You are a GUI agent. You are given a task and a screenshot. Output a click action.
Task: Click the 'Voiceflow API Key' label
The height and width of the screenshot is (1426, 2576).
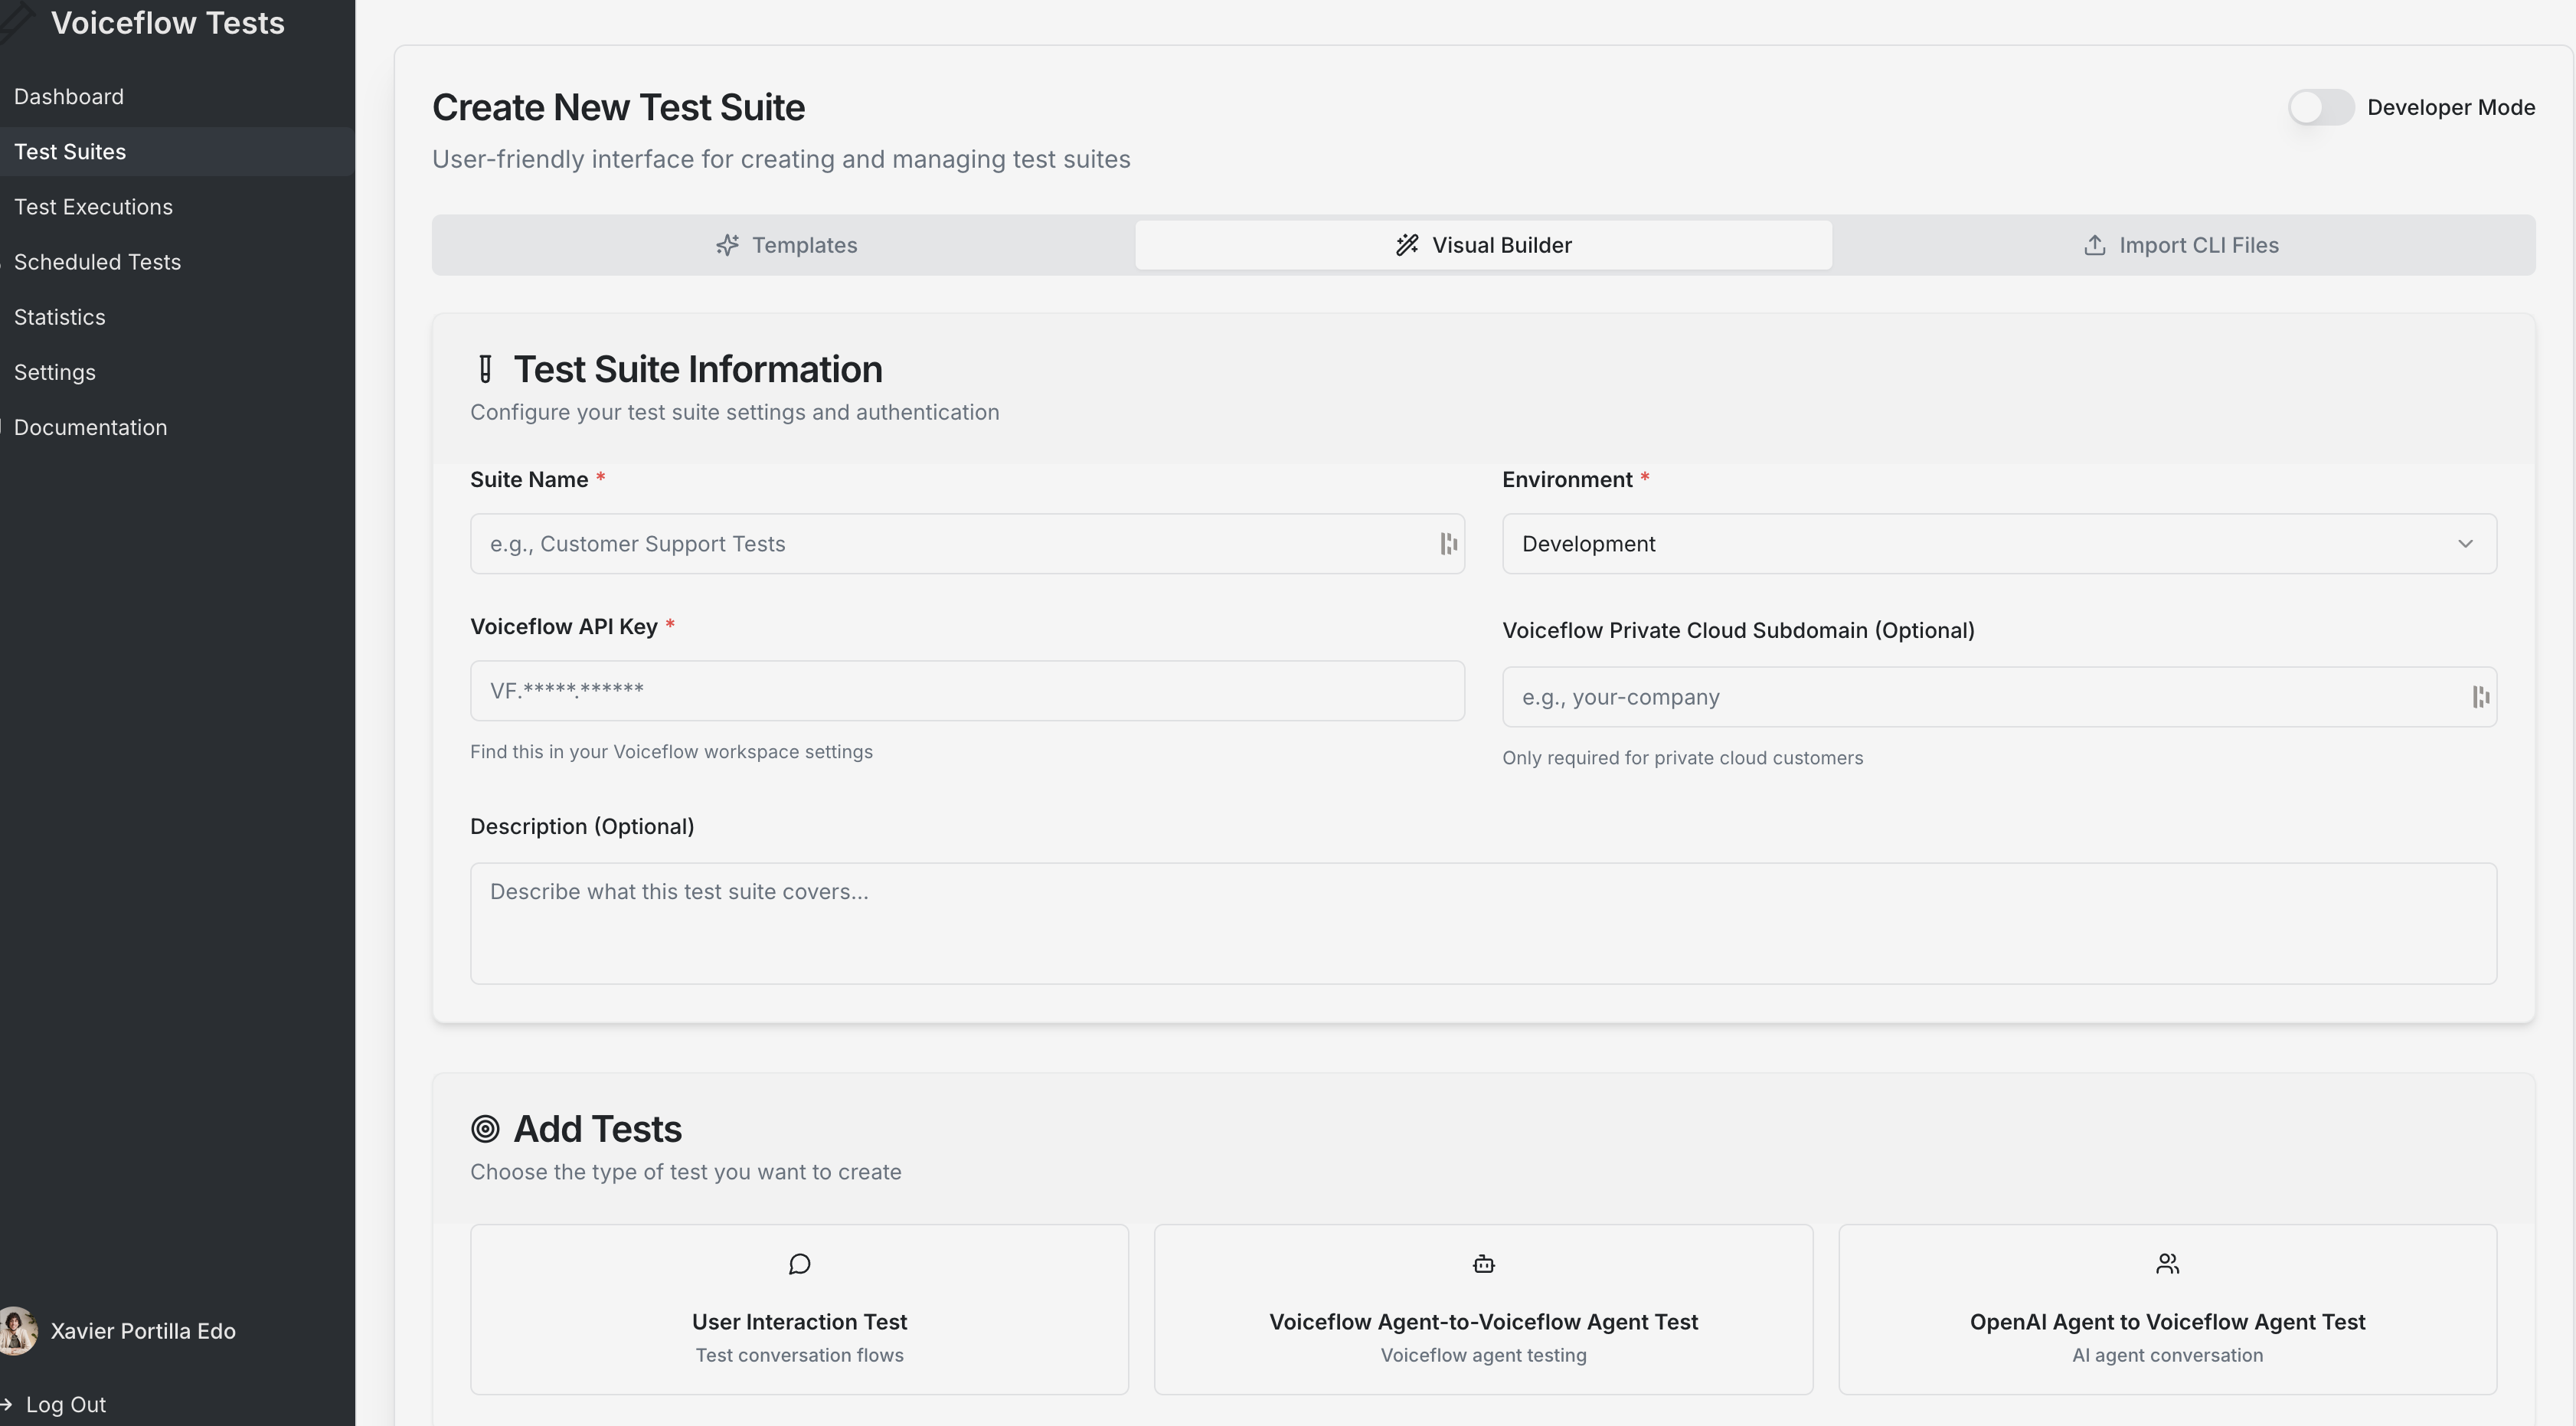coord(564,627)
